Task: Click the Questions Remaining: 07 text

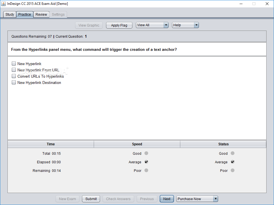Action: coord(32,36)
